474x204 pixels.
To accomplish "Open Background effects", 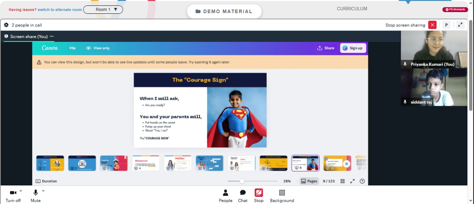I will (x=282, y=196).
